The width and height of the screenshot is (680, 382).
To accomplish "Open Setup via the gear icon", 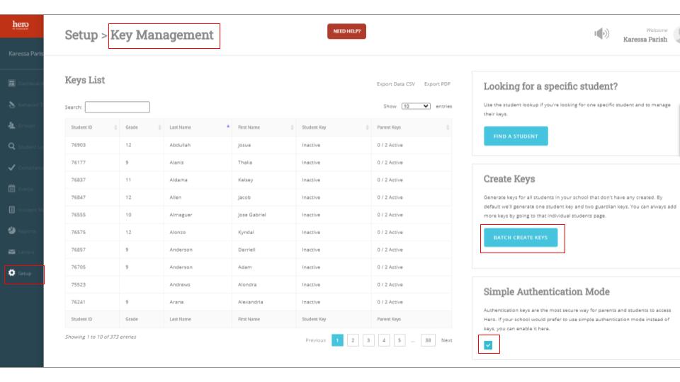I will coord(12,273).
